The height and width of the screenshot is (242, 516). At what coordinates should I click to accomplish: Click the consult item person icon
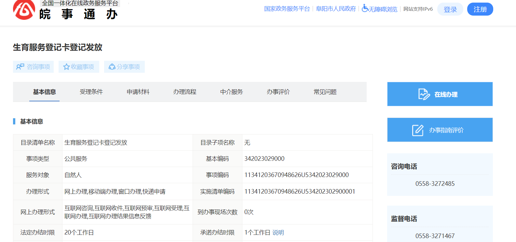pos(20,67)
